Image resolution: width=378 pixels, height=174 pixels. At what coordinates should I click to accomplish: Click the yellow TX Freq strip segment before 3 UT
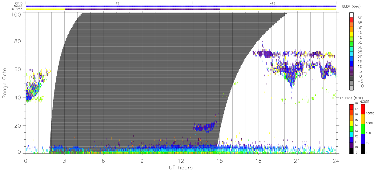click(45, 9)
